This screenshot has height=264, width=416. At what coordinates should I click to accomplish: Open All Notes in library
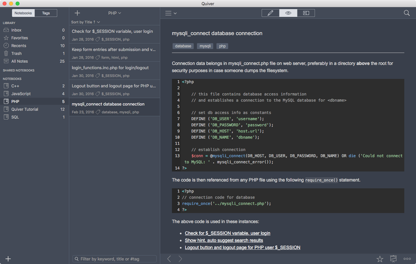pyautogui.click(x=34, y=61)
